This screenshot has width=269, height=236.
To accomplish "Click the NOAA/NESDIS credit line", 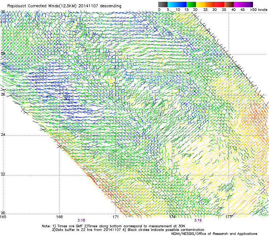I will [x=214, y=234].
